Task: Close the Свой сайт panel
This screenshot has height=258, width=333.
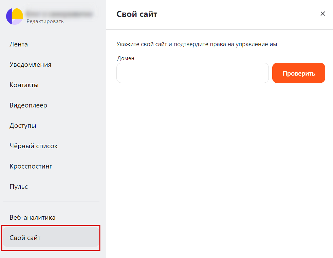Action: pyautogui.click(x=322, y=14)
